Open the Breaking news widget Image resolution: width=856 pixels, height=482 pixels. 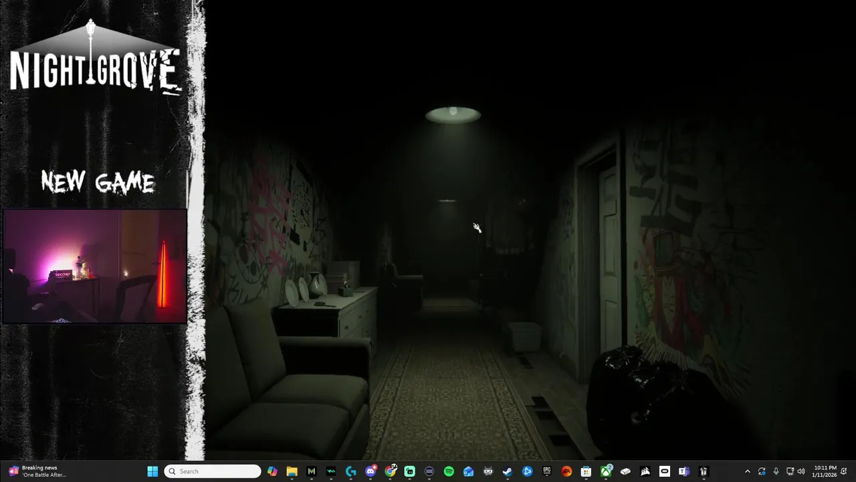pyautogui.click(x=37, y=471)
